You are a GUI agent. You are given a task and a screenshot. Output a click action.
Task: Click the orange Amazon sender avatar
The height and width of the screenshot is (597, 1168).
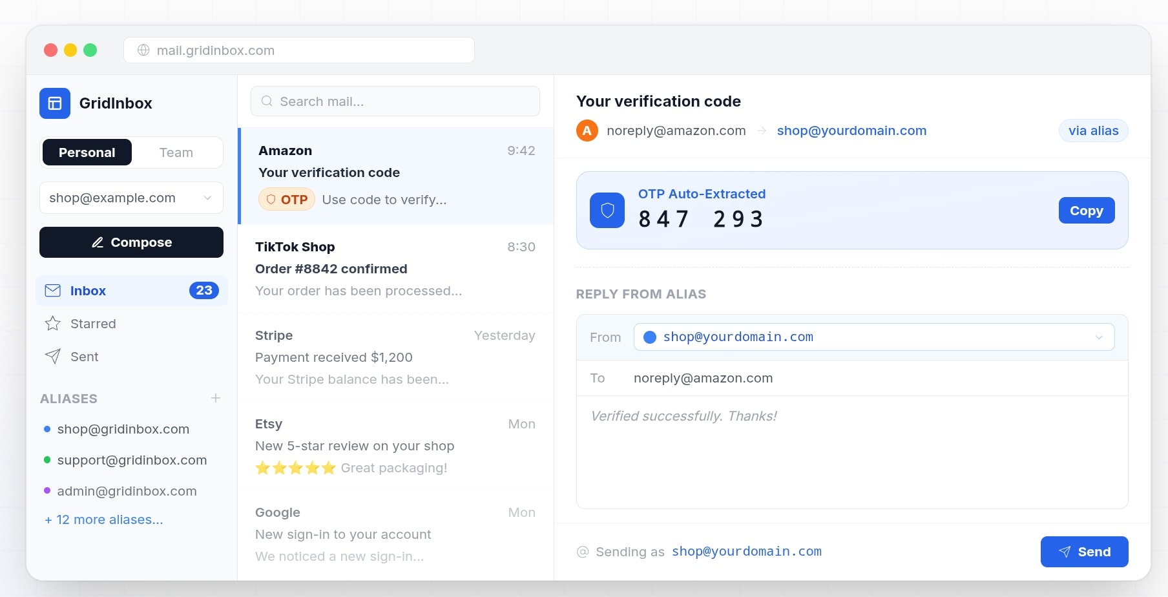tap(587, 131)
